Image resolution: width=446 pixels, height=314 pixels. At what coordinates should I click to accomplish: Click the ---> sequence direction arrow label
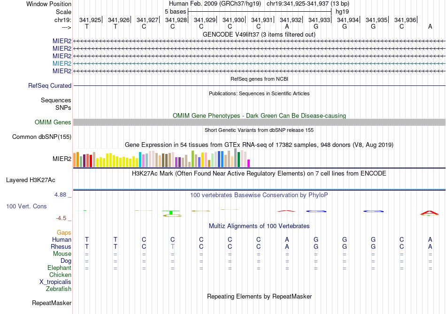67,27
